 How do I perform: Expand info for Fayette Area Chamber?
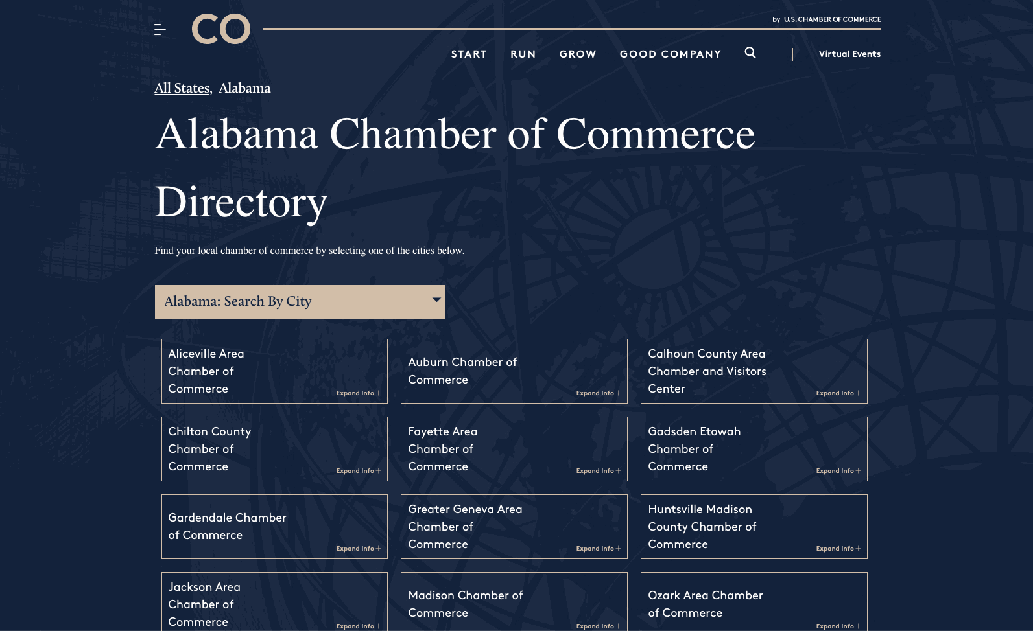(599, 471)
